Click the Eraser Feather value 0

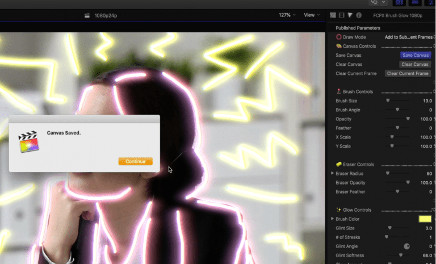point(430,192)
